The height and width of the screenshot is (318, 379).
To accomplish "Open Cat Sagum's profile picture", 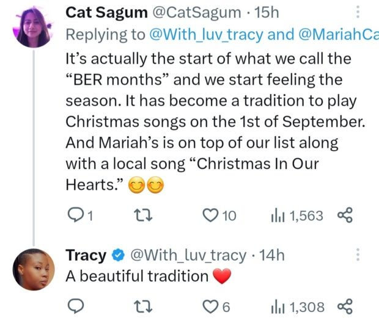I will click(34, 27).
